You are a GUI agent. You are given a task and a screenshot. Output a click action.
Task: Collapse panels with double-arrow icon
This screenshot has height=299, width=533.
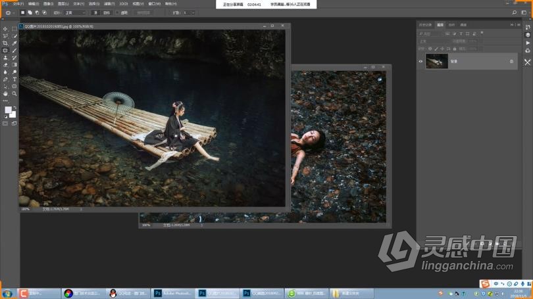pos(511,25)
